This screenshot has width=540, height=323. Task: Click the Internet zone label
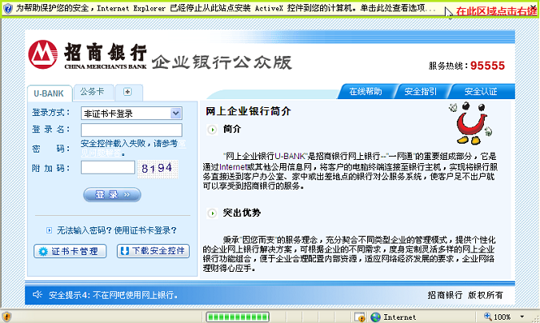pos(399,317)
